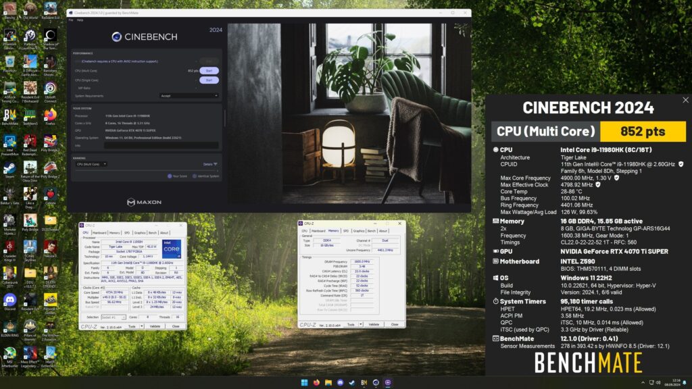Launch the Ubisoft Connect desktop icon
The height and width of the screenshot is (389, 692).
[50, 92]
